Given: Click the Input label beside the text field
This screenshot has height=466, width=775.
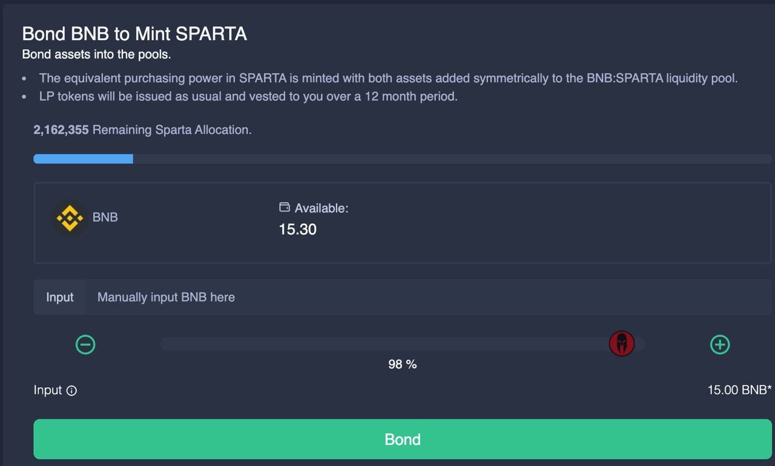Looking at the screenshot, I should click(60, 297).
